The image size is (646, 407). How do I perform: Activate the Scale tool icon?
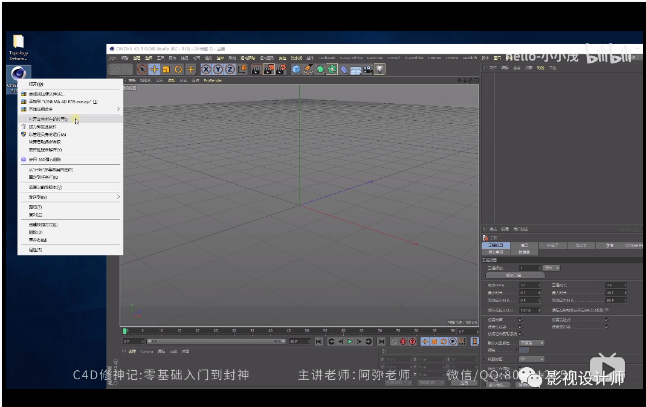[x=166, y=69]
